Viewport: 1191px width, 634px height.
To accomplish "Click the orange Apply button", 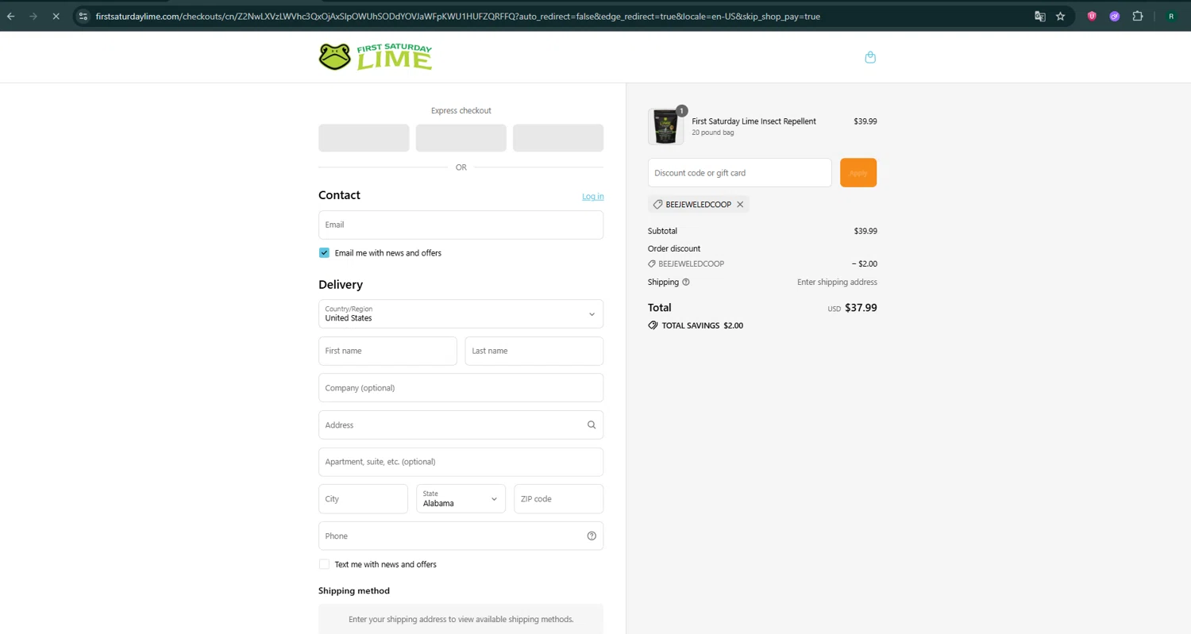I will click(858, 173).
